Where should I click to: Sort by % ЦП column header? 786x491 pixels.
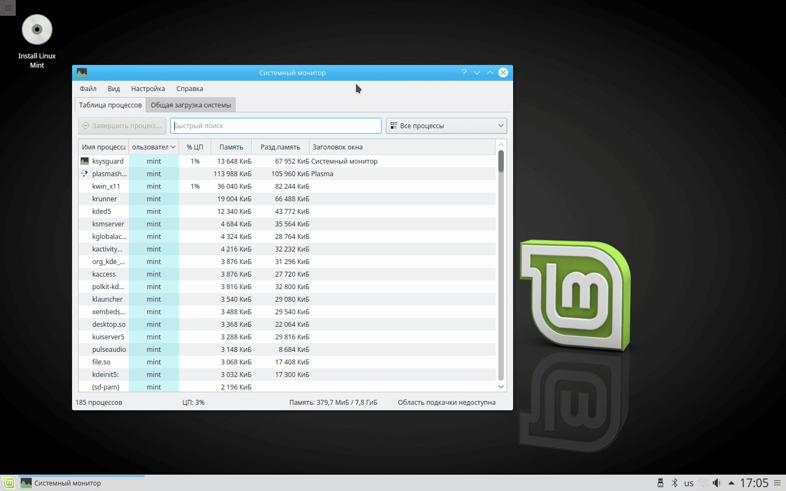click(x=195, y=147)
